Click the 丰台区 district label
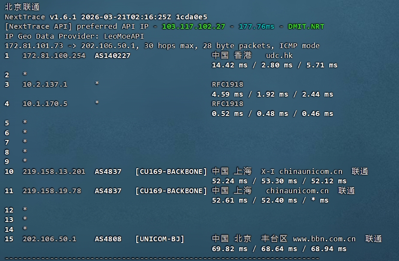Screen dimensions: 399x261 click(x=274, y=239)
